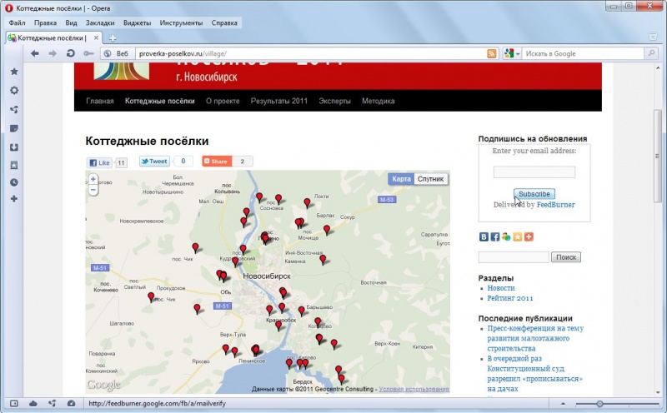Open the Downloads panel in sidebar
667x413 pixels.
click(14, 147)
